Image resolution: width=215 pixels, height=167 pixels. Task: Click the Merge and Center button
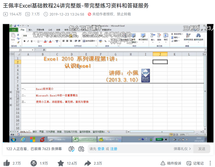click(x=90, y=41)
